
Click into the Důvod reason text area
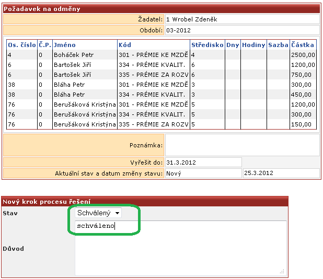181,248
